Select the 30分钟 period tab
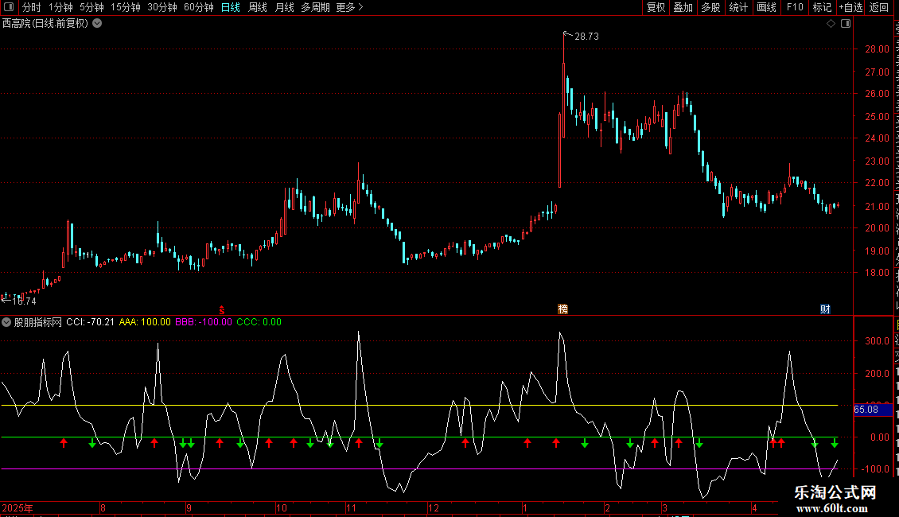Image resolution: width=899 pixels, height=517 pixels. point(162,7)
